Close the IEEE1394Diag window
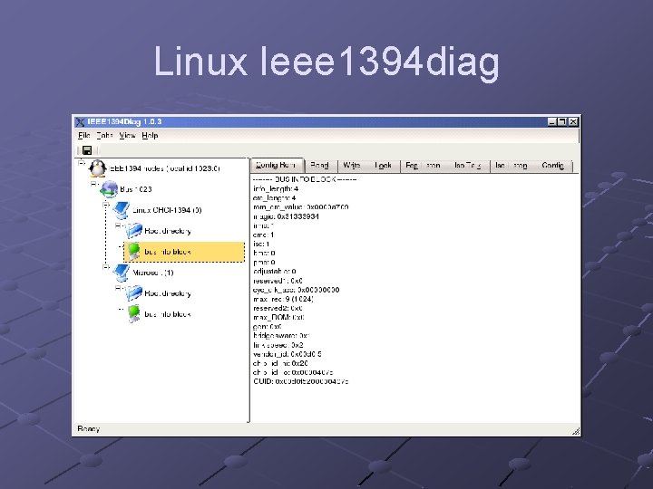653x489 pixels. [x=573, y=121]
